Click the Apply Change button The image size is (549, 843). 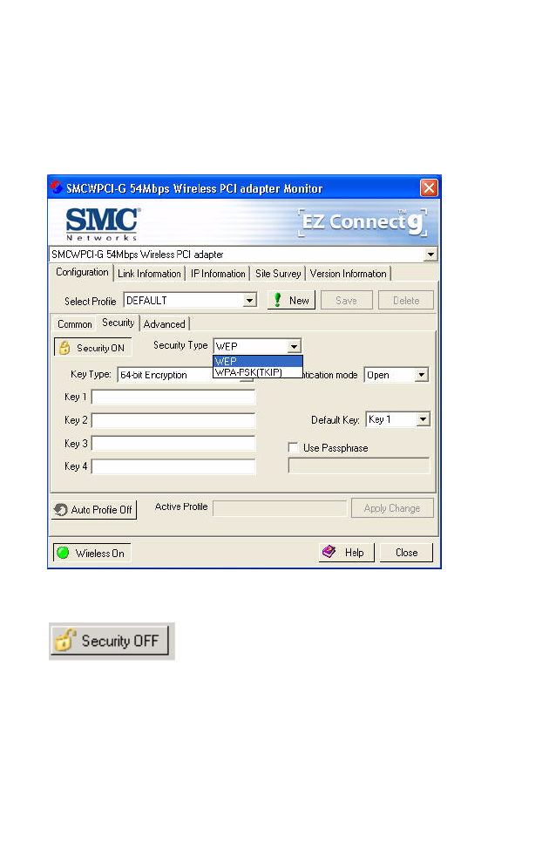point(392,508)
